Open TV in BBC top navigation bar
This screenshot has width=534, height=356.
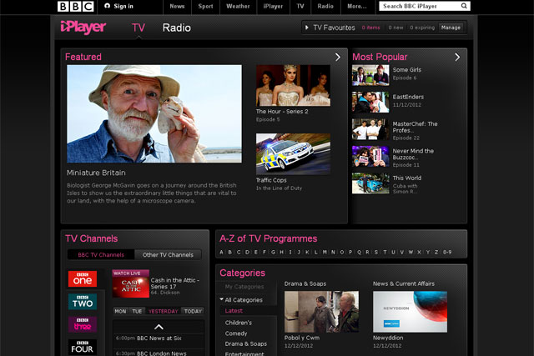click(x=300, y=6)
